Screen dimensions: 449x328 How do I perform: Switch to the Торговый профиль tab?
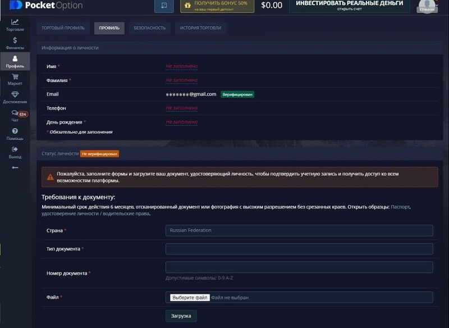(x=63, y=28)
